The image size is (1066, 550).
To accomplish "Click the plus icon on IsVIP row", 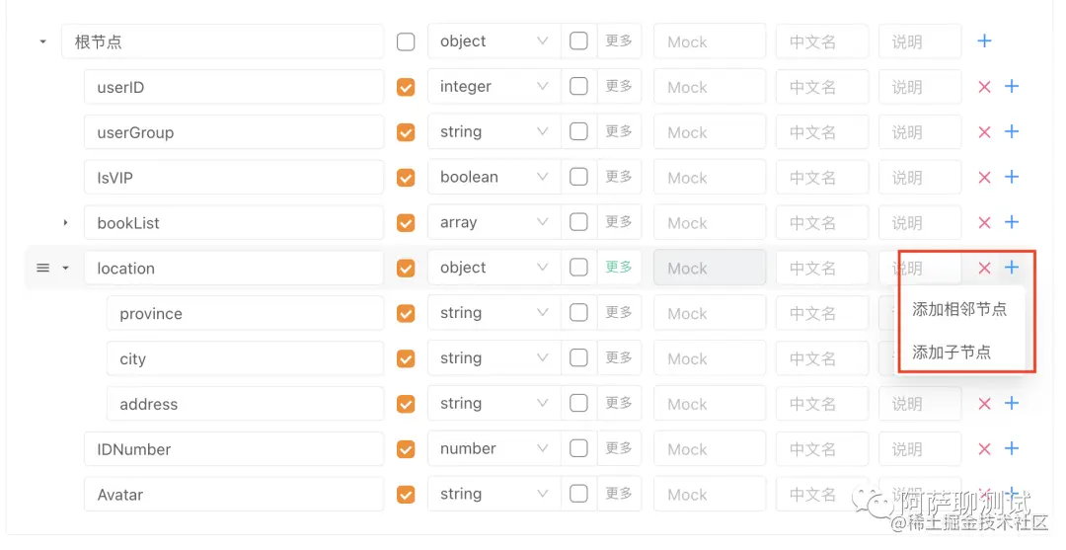I will click(x=1012, y=177).
